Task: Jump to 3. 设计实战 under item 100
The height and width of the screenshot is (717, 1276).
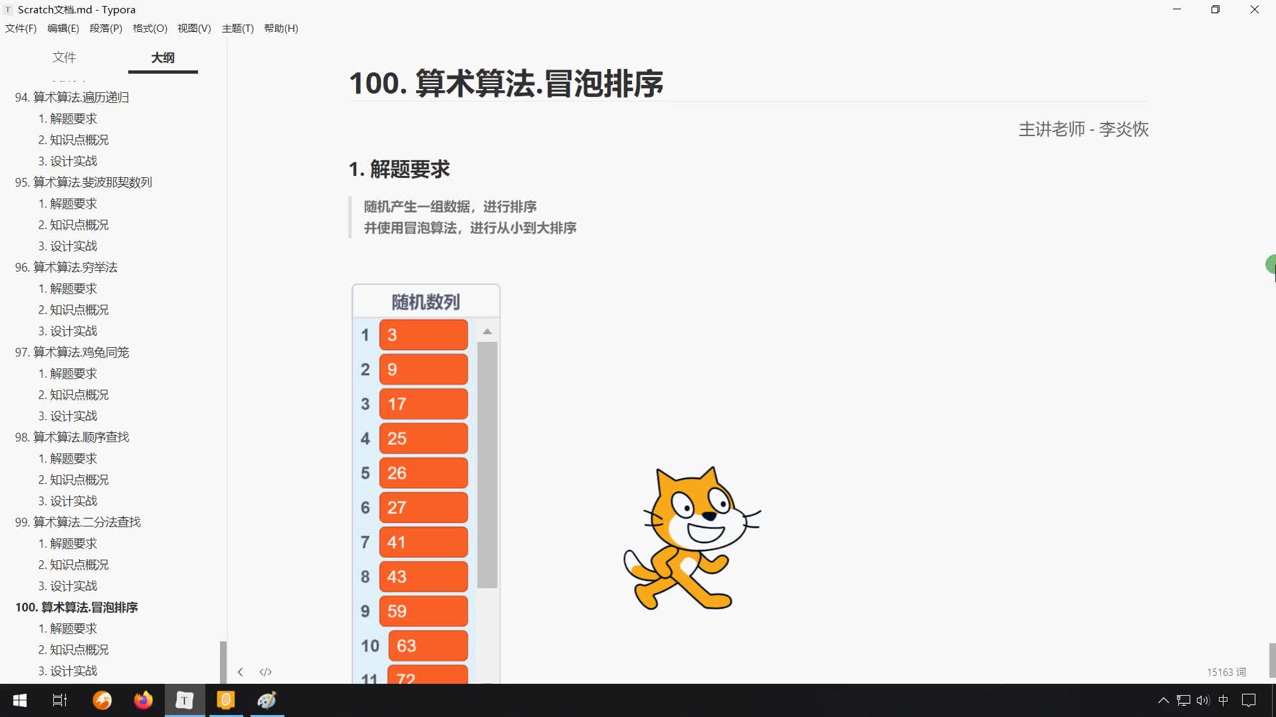Action: point(68,671)
